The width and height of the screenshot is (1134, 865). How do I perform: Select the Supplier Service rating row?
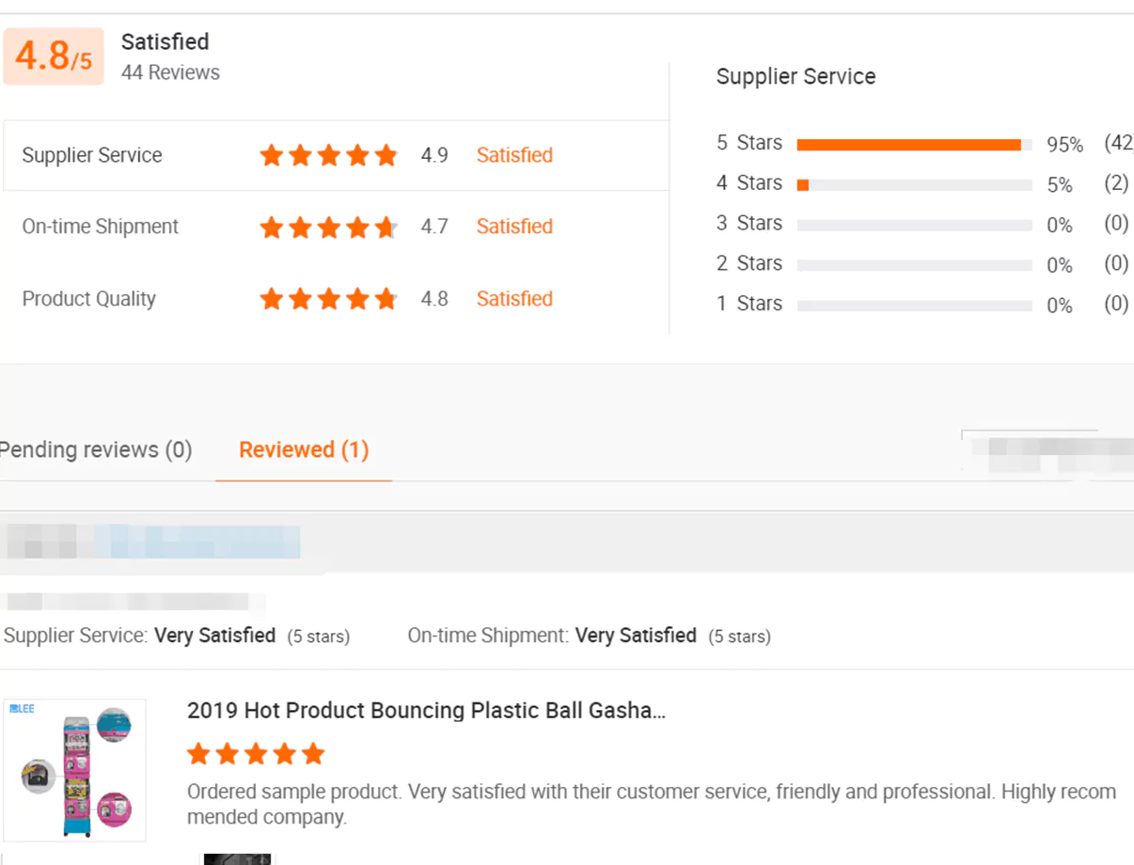tap(336, 155)
